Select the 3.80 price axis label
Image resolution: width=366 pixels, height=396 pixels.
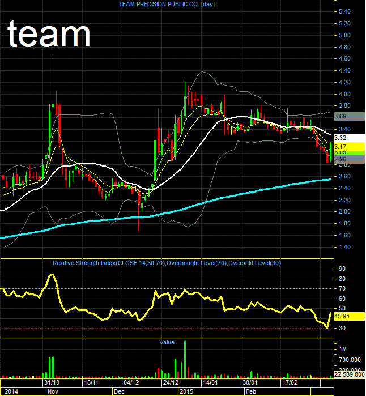pyautogui.click(x=344, y=105)
